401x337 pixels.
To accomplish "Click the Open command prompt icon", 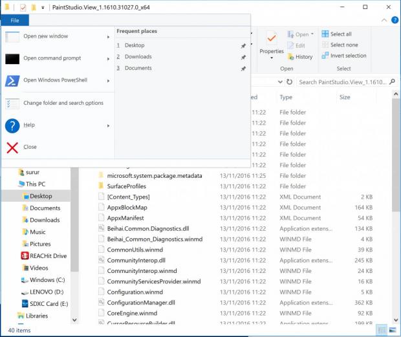I will pos(12,58).
